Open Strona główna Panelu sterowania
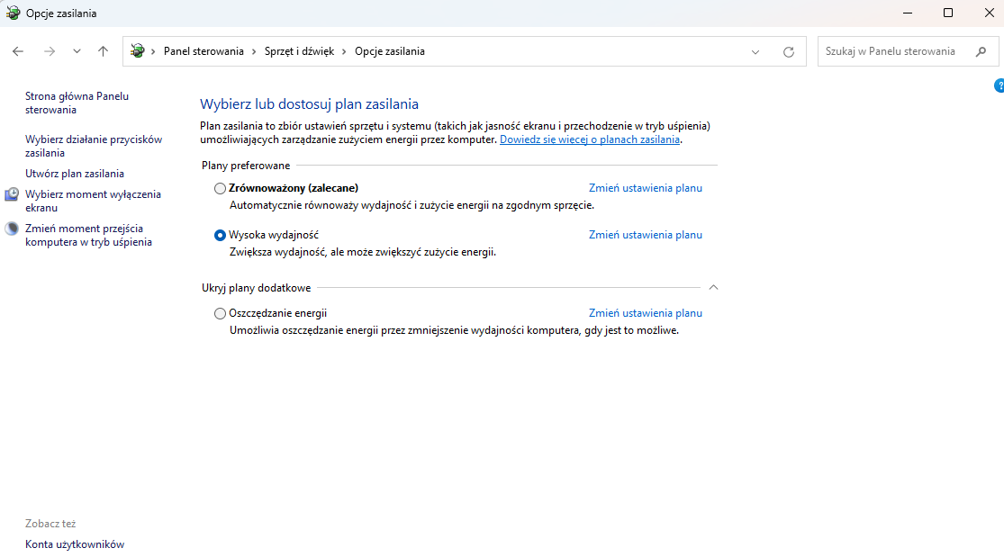The height and width of the screenshot is (557, 1004). click(77, 103)
